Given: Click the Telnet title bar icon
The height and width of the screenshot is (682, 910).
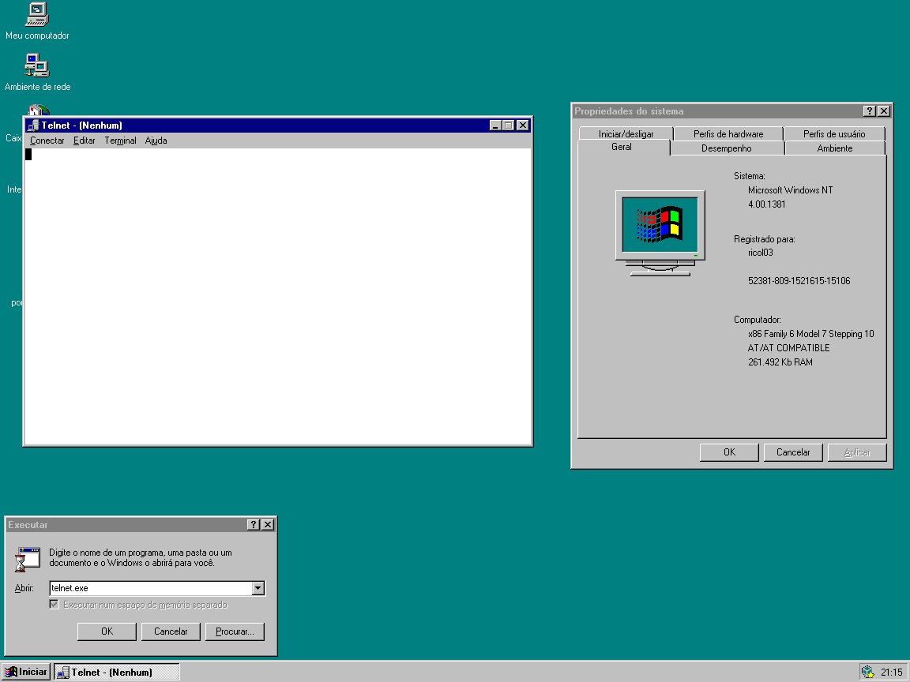Looking at the screenshot, I should (x=33, y=126).
